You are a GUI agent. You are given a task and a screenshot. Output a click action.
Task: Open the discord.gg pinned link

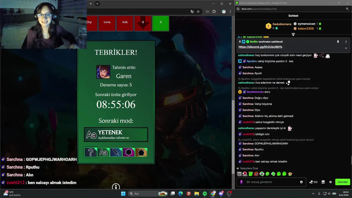tap(260, 47)
